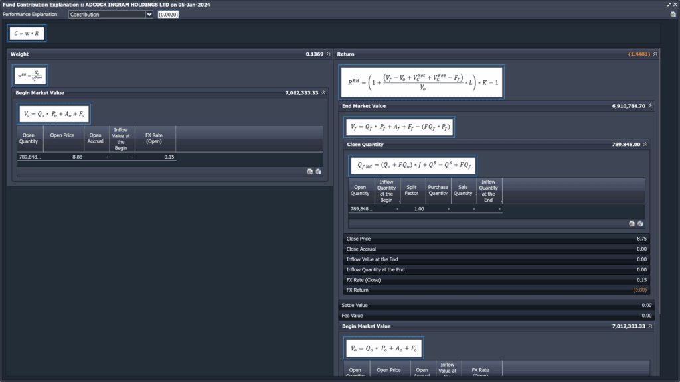The height and width of the screenshot is (382, 680).
Task: Open the Performance Explanation dropdown
Action: coord(149,14)
